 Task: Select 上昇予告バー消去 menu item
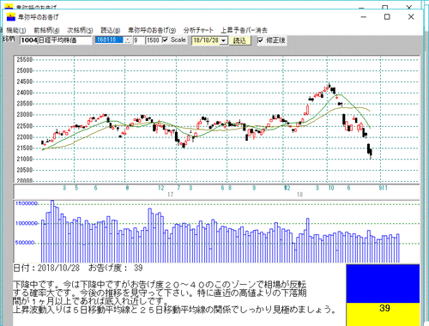(244, 30)
